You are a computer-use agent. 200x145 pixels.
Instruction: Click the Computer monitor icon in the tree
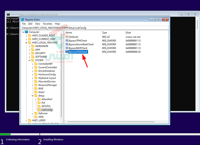(26, 32)
